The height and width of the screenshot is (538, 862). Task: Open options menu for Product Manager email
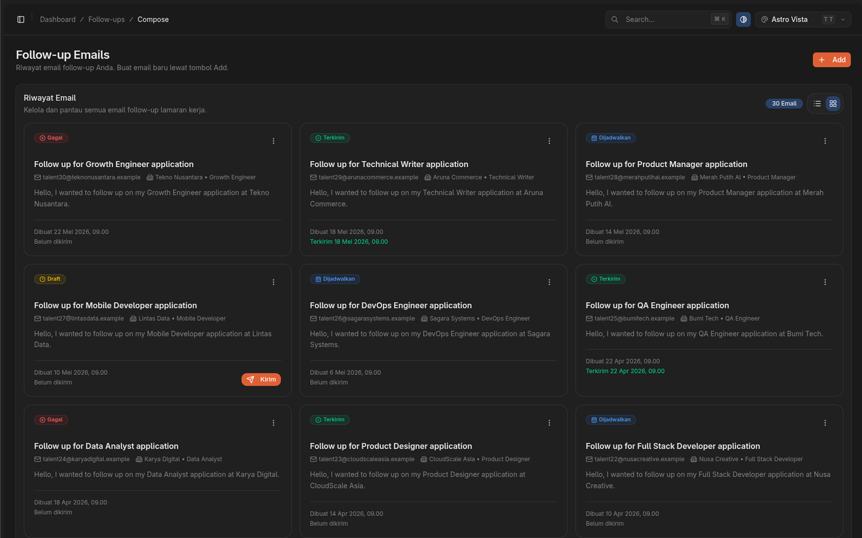click(x=825, y=141)
